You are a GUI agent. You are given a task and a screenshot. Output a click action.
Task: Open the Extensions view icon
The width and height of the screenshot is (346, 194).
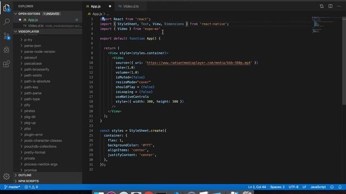click(6, 64)
